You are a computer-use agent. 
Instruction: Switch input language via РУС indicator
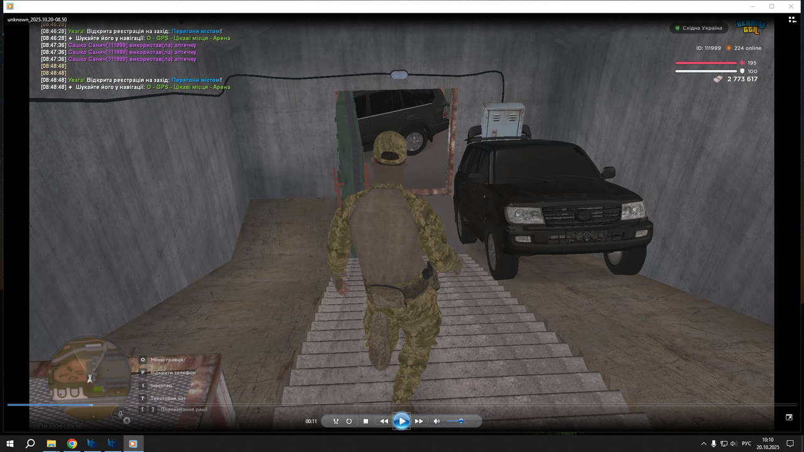(x=747, y=444)
